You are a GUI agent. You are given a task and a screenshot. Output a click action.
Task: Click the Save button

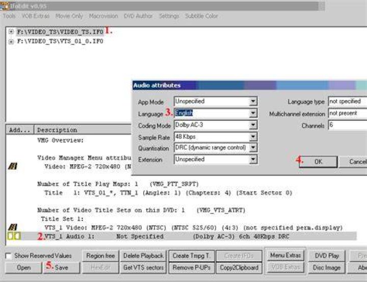(62, 268)
